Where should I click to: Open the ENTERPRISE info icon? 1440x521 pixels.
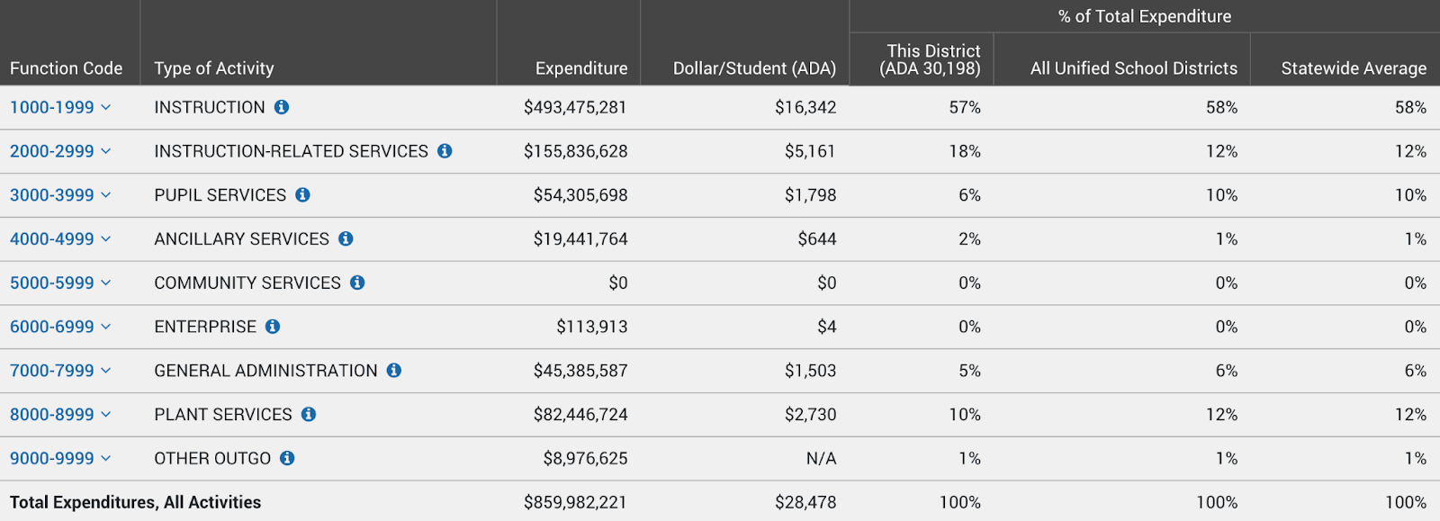point(273,327)
